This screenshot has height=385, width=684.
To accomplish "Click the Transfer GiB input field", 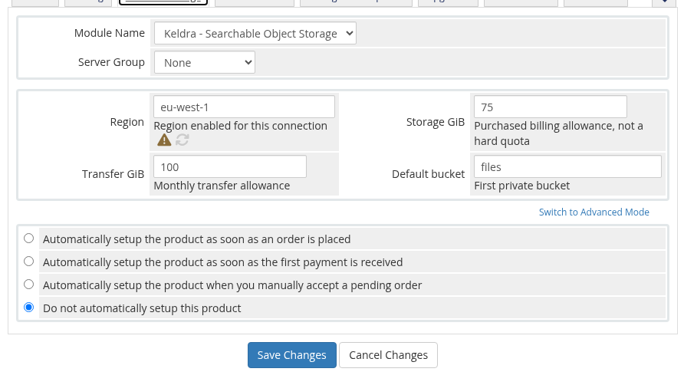I will tap(230, 166).
